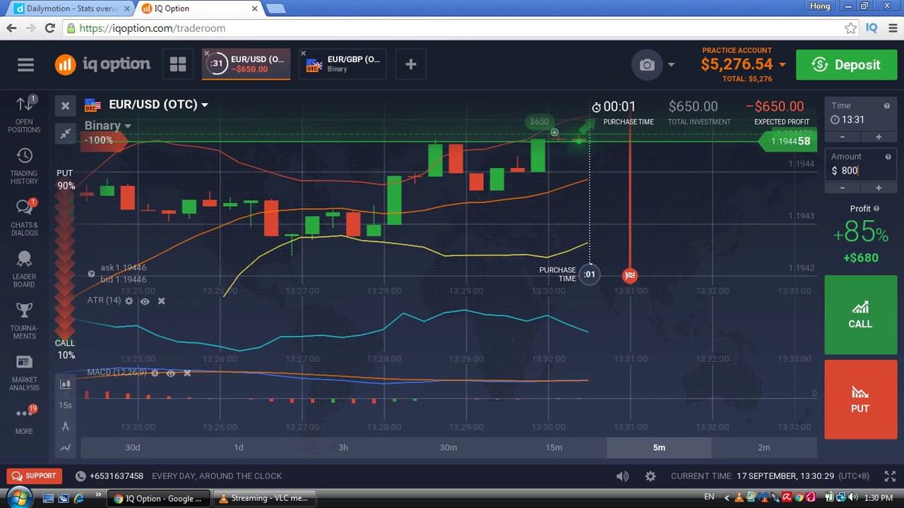This screenshot has width=904, height=508.
Task: Add a new asset tab with plus
Action: (x=410, y=64)
